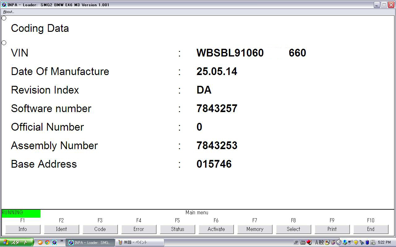Image resolution: width=396 pixels, height=247 pixels.
Task: Click the Date Of Manufacture label
Action: (x=60, y=71)
